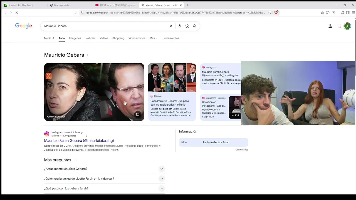Click the Instagram mauriciofarahg source line
This screenshot has height=200, width=356.
point(67,132)
